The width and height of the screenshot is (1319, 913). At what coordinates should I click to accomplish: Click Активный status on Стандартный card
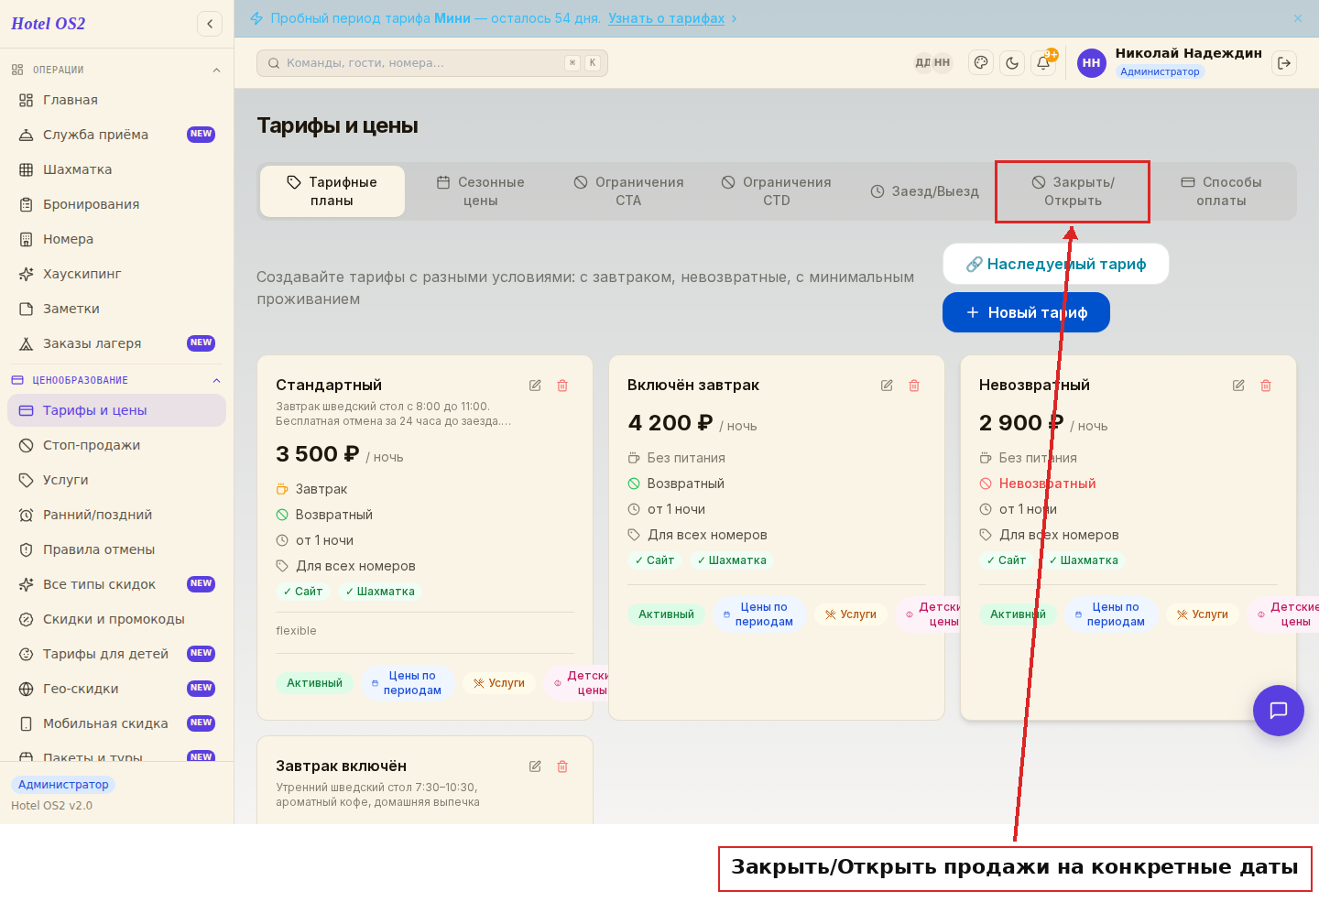[x=314, y=683]
